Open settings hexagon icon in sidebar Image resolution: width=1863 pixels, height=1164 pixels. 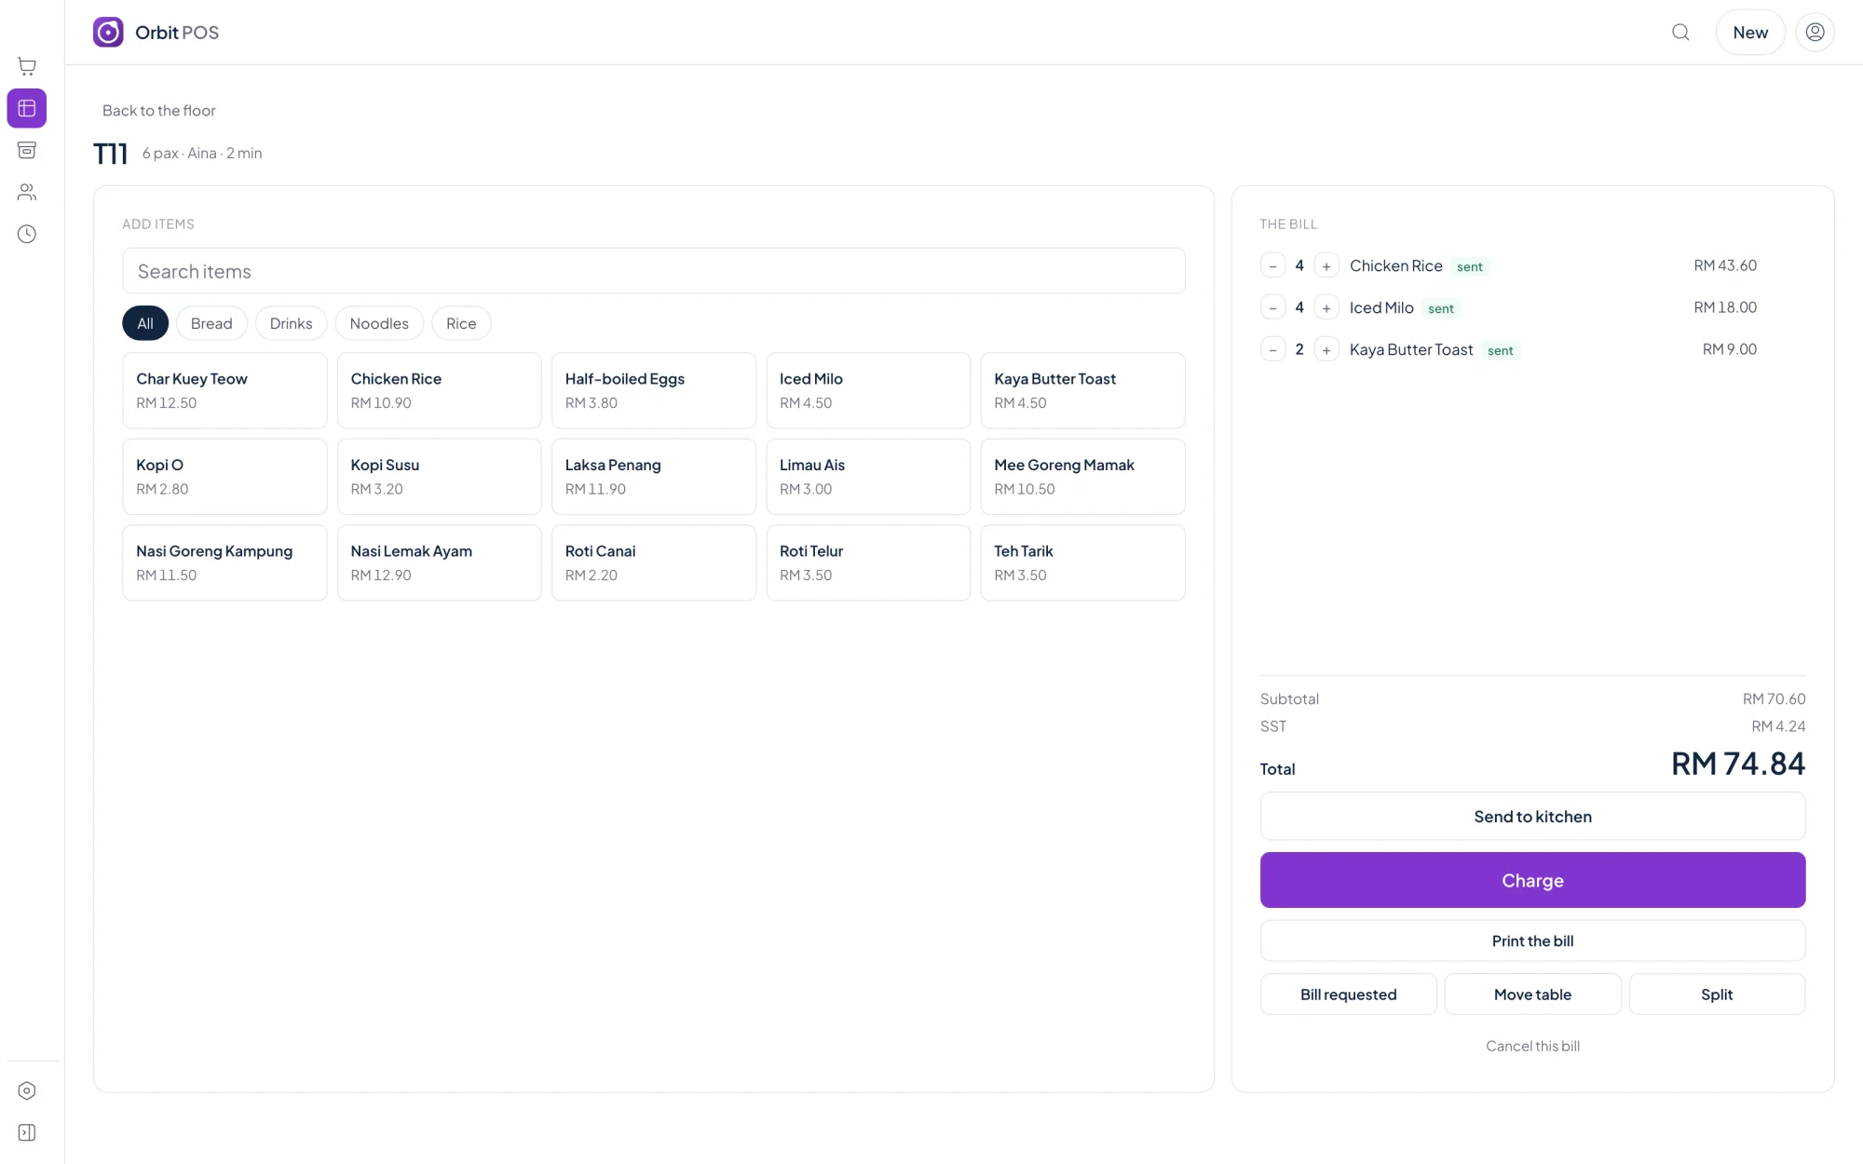click(x=27, y=1090)
